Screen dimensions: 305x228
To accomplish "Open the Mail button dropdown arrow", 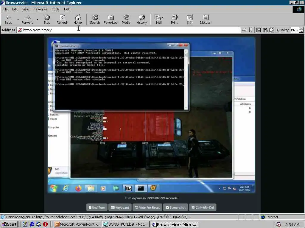I will click(162, 18).
